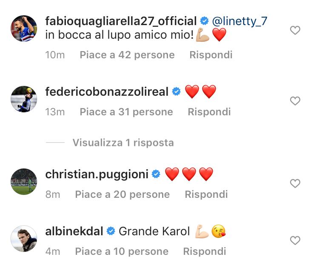View likes: Piace a 31 persone
The width and height of the screenshot is (319, 271).
tap(126, 112)
